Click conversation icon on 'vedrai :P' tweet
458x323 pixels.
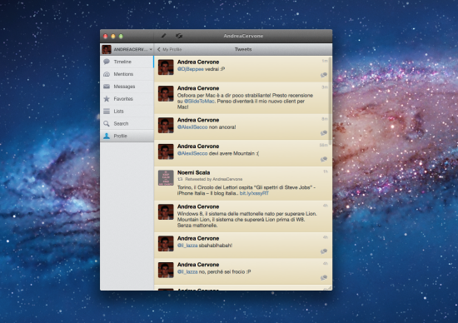point(324,75)
